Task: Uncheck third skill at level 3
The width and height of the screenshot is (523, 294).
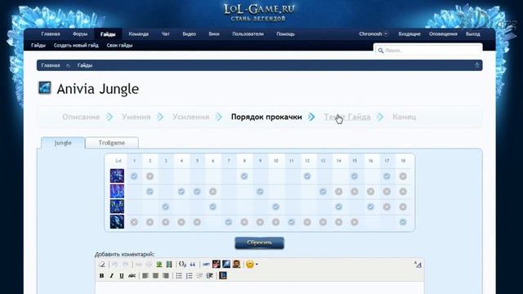Action: (x=165, y=207)
